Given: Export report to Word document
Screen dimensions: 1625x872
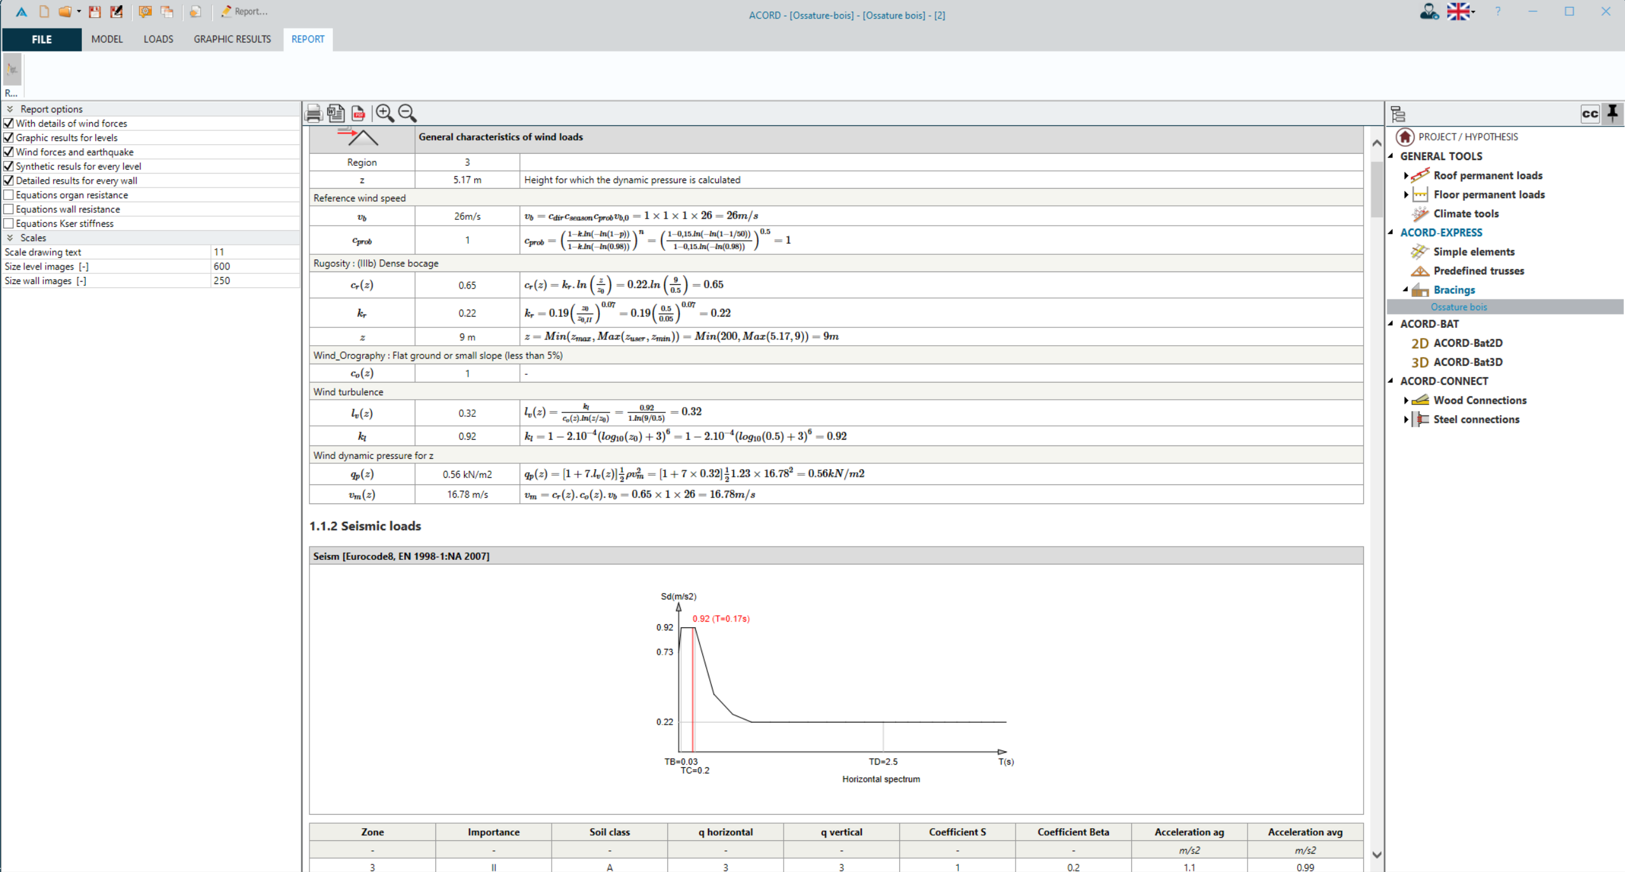Looking at the screenshot, I should 336,114.
